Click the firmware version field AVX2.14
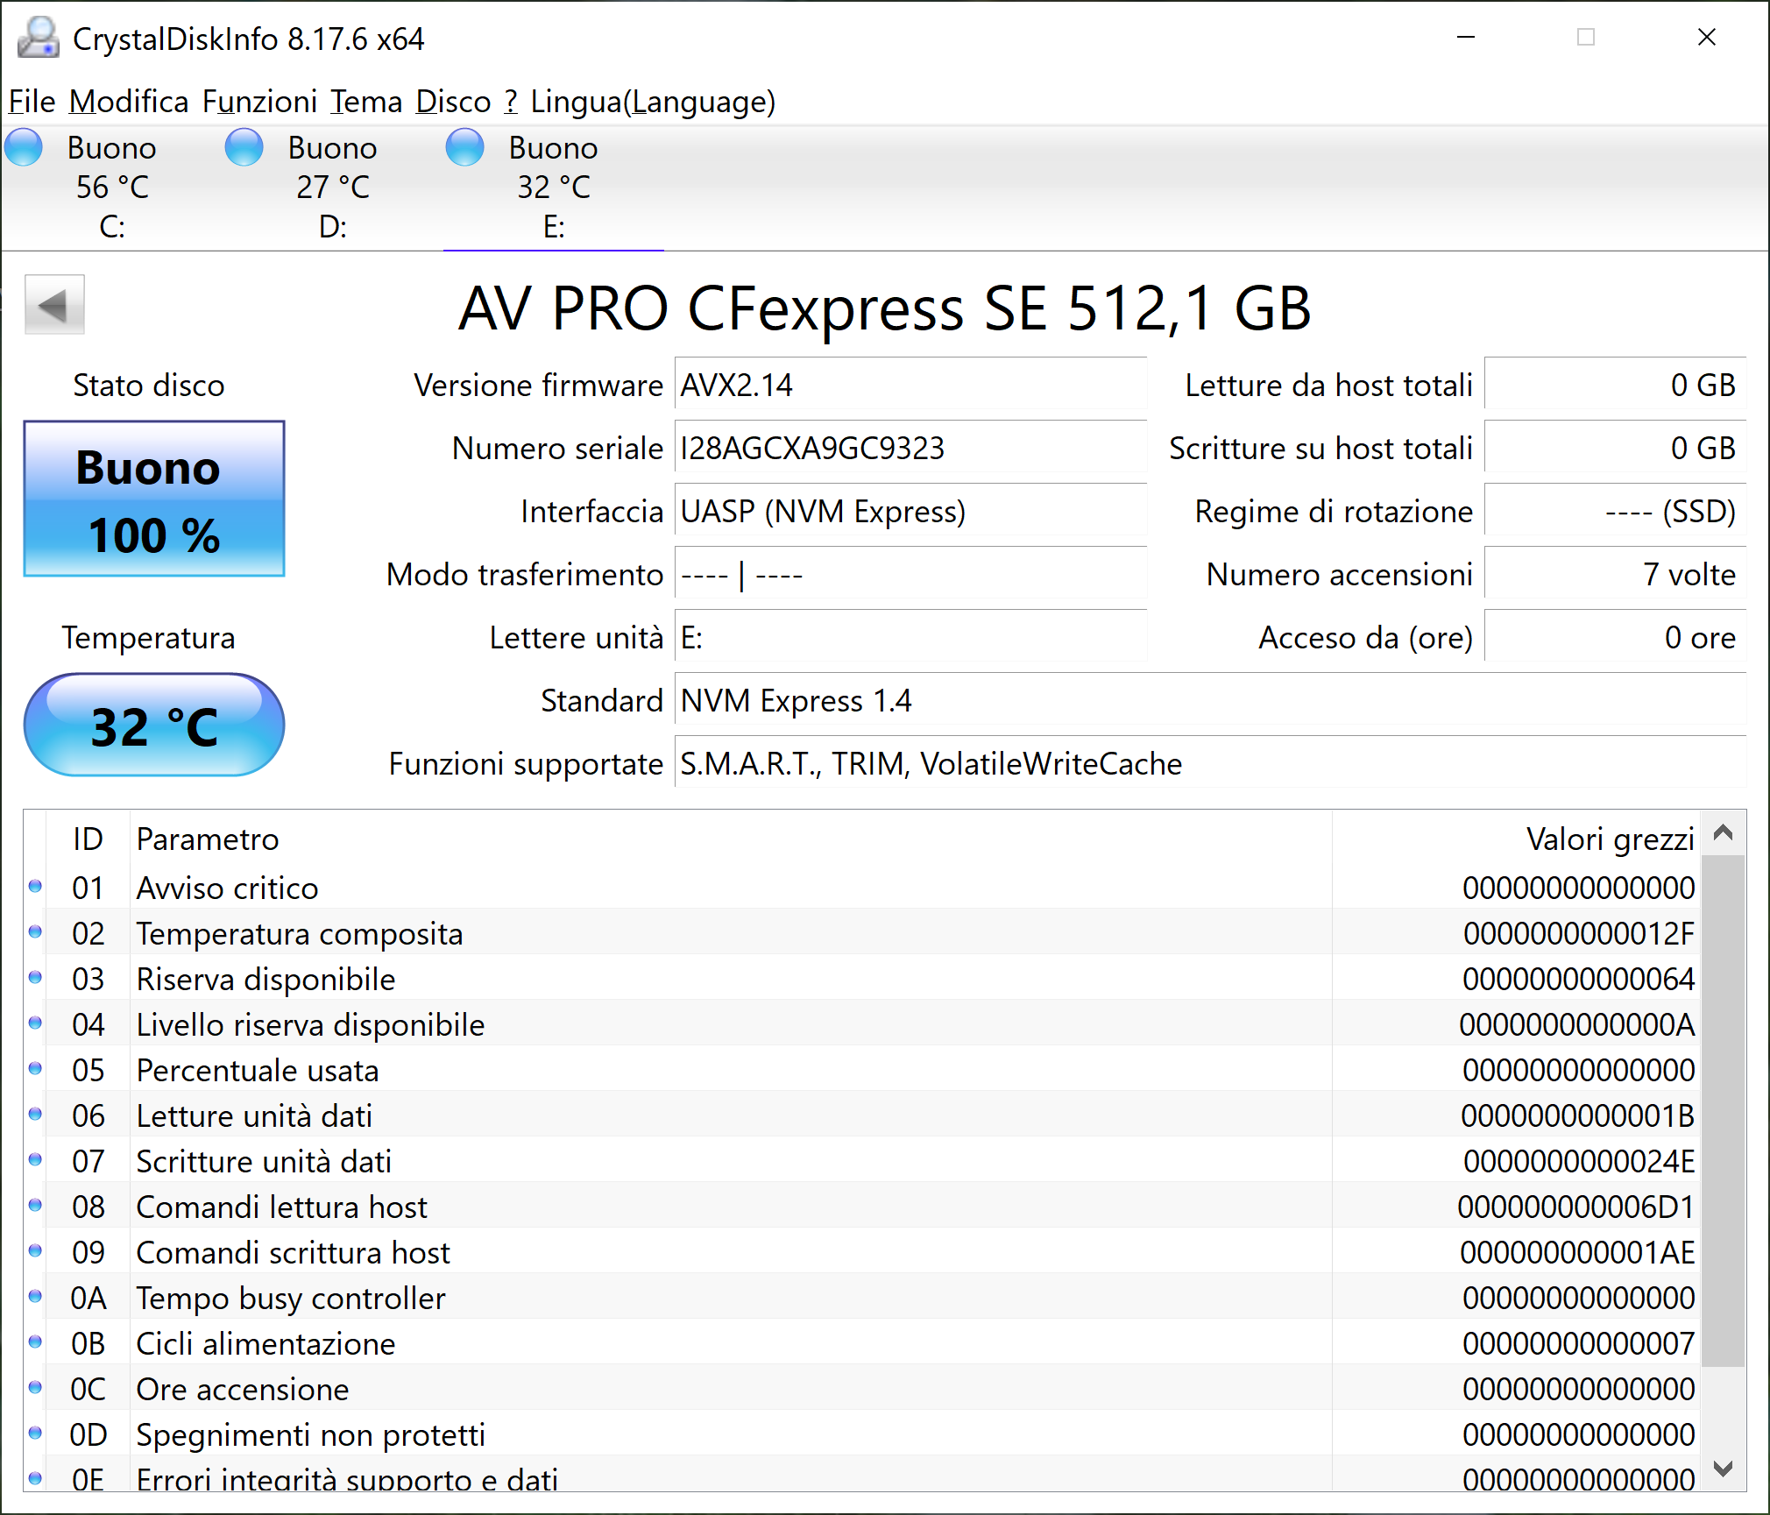Screen dimensions: 1770x1515 pos(910,385)
